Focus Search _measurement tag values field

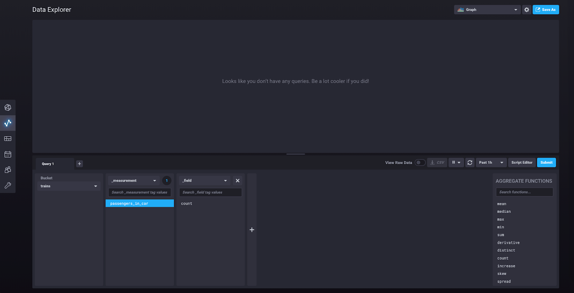[140, 192]
